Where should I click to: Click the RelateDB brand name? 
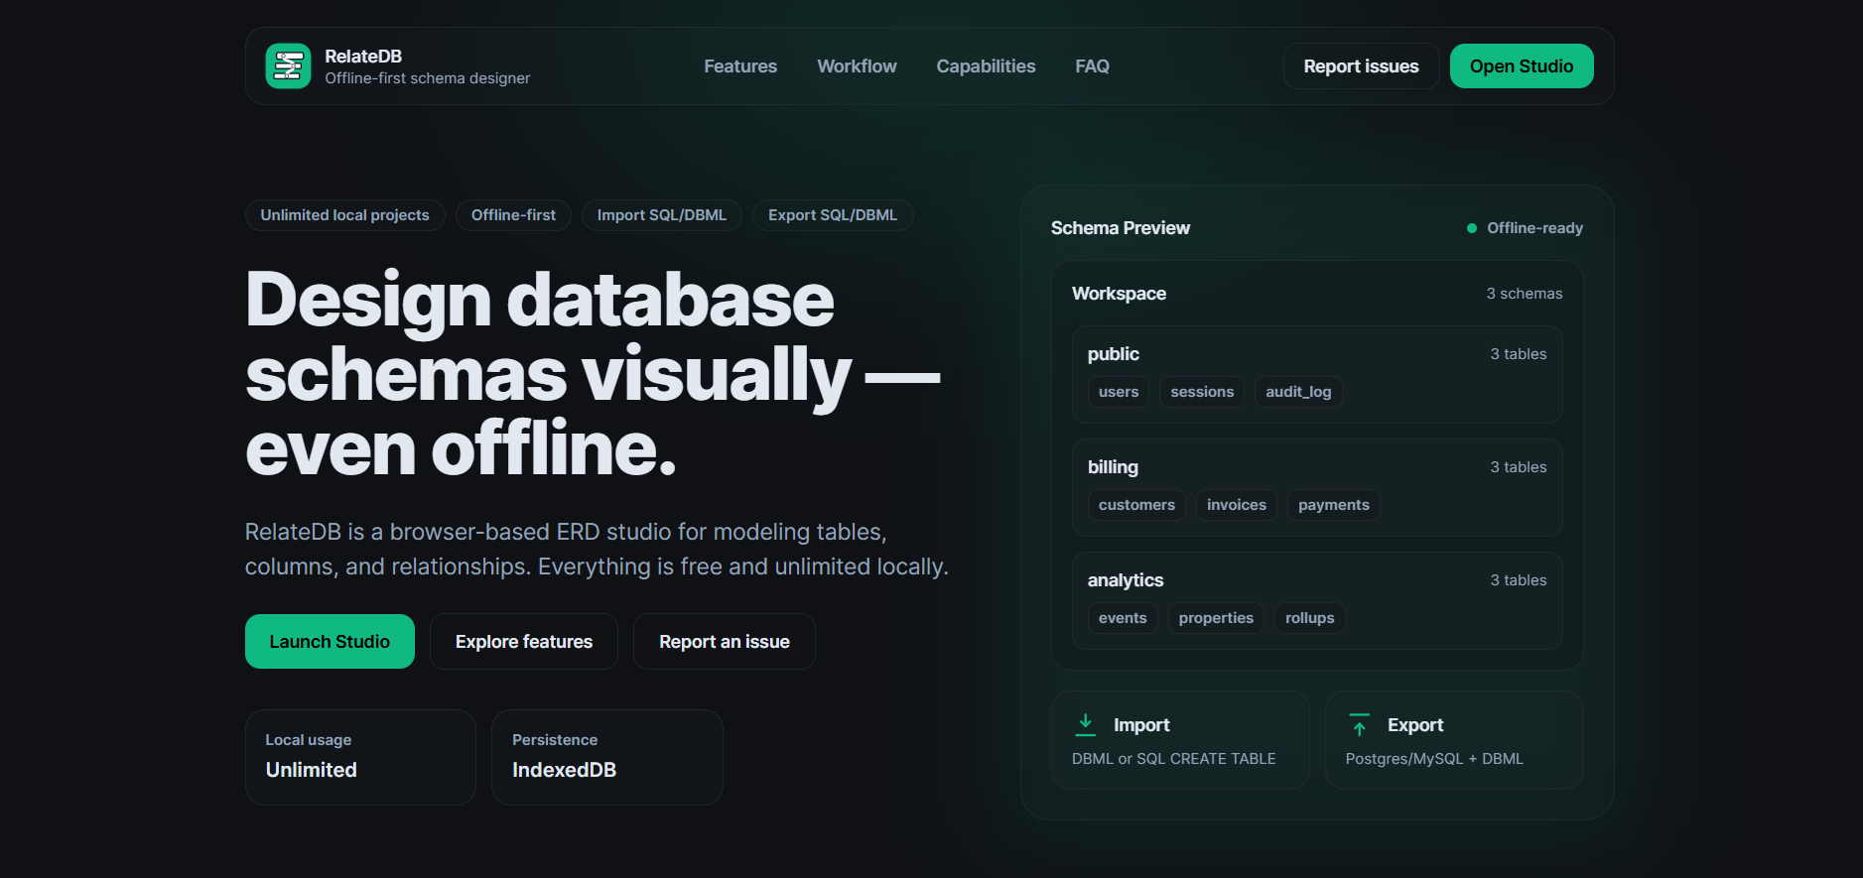point(363,57)
